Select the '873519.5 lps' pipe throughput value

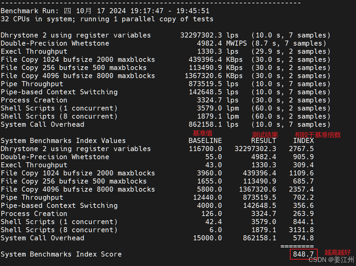coord(213,84)
